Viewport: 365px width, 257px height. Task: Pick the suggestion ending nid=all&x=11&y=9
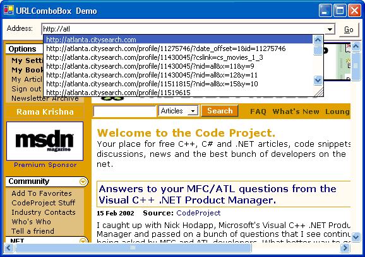coord(178,66)
